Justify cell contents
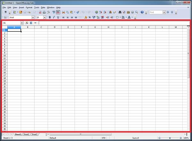Screen dimensions: 192x141 (x=76, y=17)
